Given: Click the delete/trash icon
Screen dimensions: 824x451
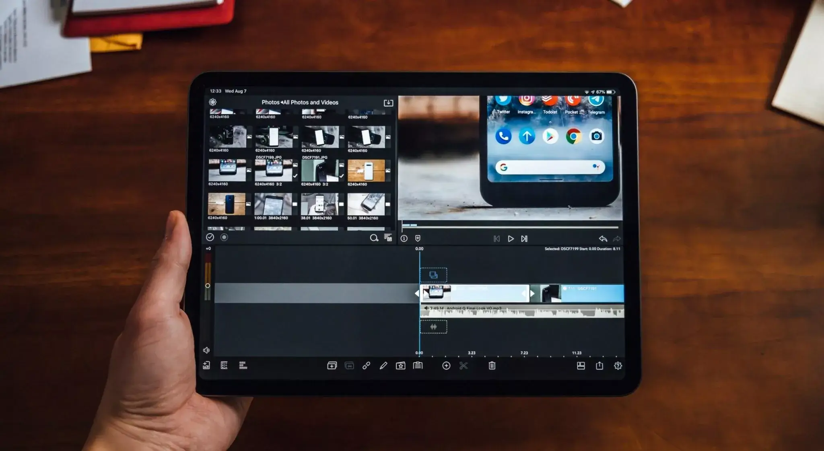Looking at the screenshot, I should (x=491, y=365).
